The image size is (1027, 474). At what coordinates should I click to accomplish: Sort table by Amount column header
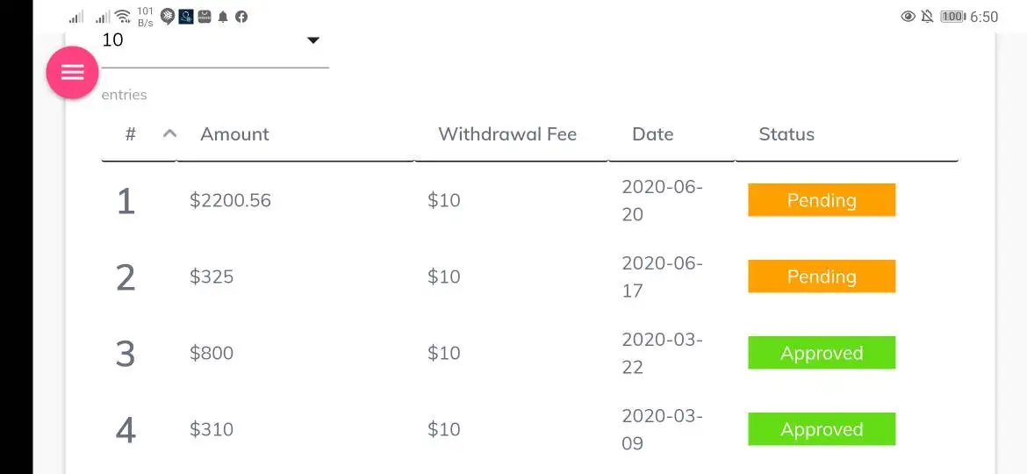pyautogui.click(x=234, y=134)
